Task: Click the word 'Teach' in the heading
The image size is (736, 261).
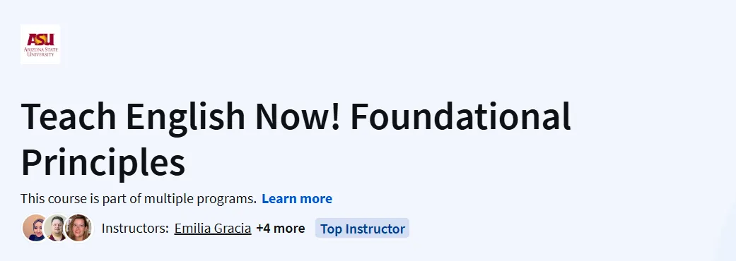Action: point(69,116)
